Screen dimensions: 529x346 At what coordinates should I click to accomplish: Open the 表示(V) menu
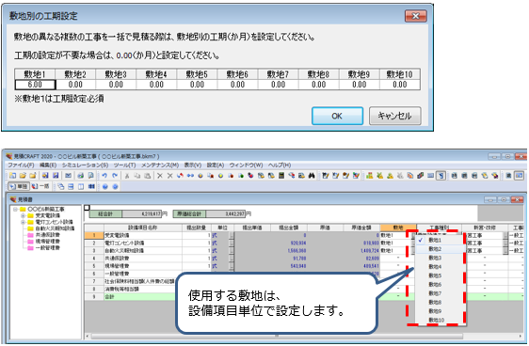pyautogui.click(x=193, y=165)
